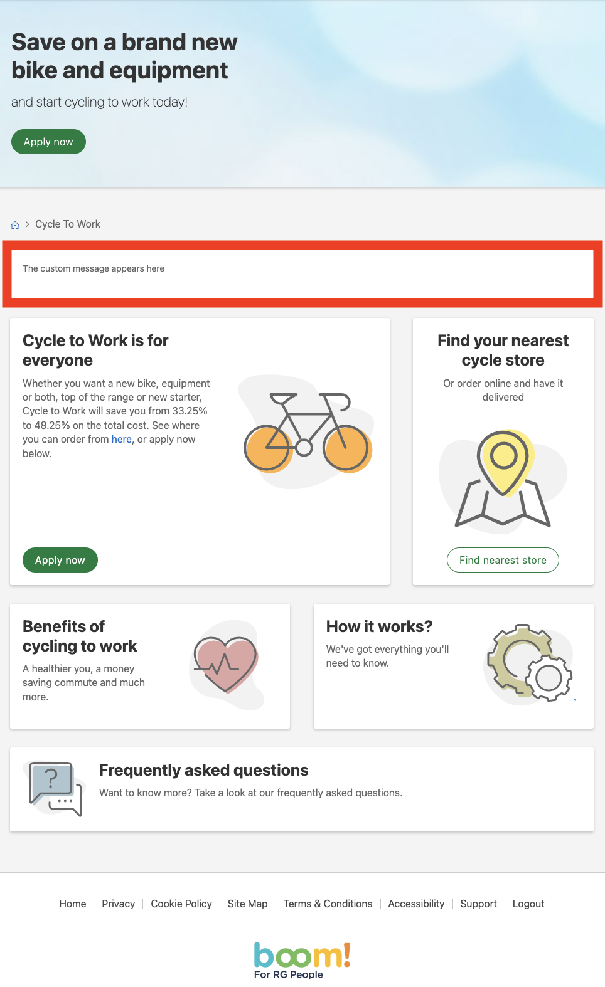Viewport: 605px width, 987px height.
Task: Open the Privacy footer link
Action: [x=118, y=904]
